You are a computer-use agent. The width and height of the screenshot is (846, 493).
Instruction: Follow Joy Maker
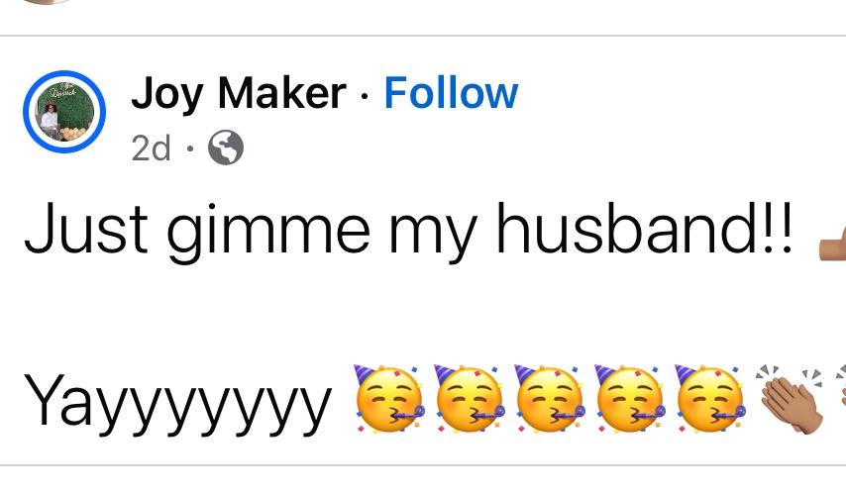point(451,93)
